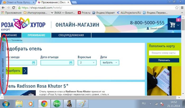Open Windows Explorer from the taskbar
Viewport: 185px width, 108px height.
click(19, 104)
